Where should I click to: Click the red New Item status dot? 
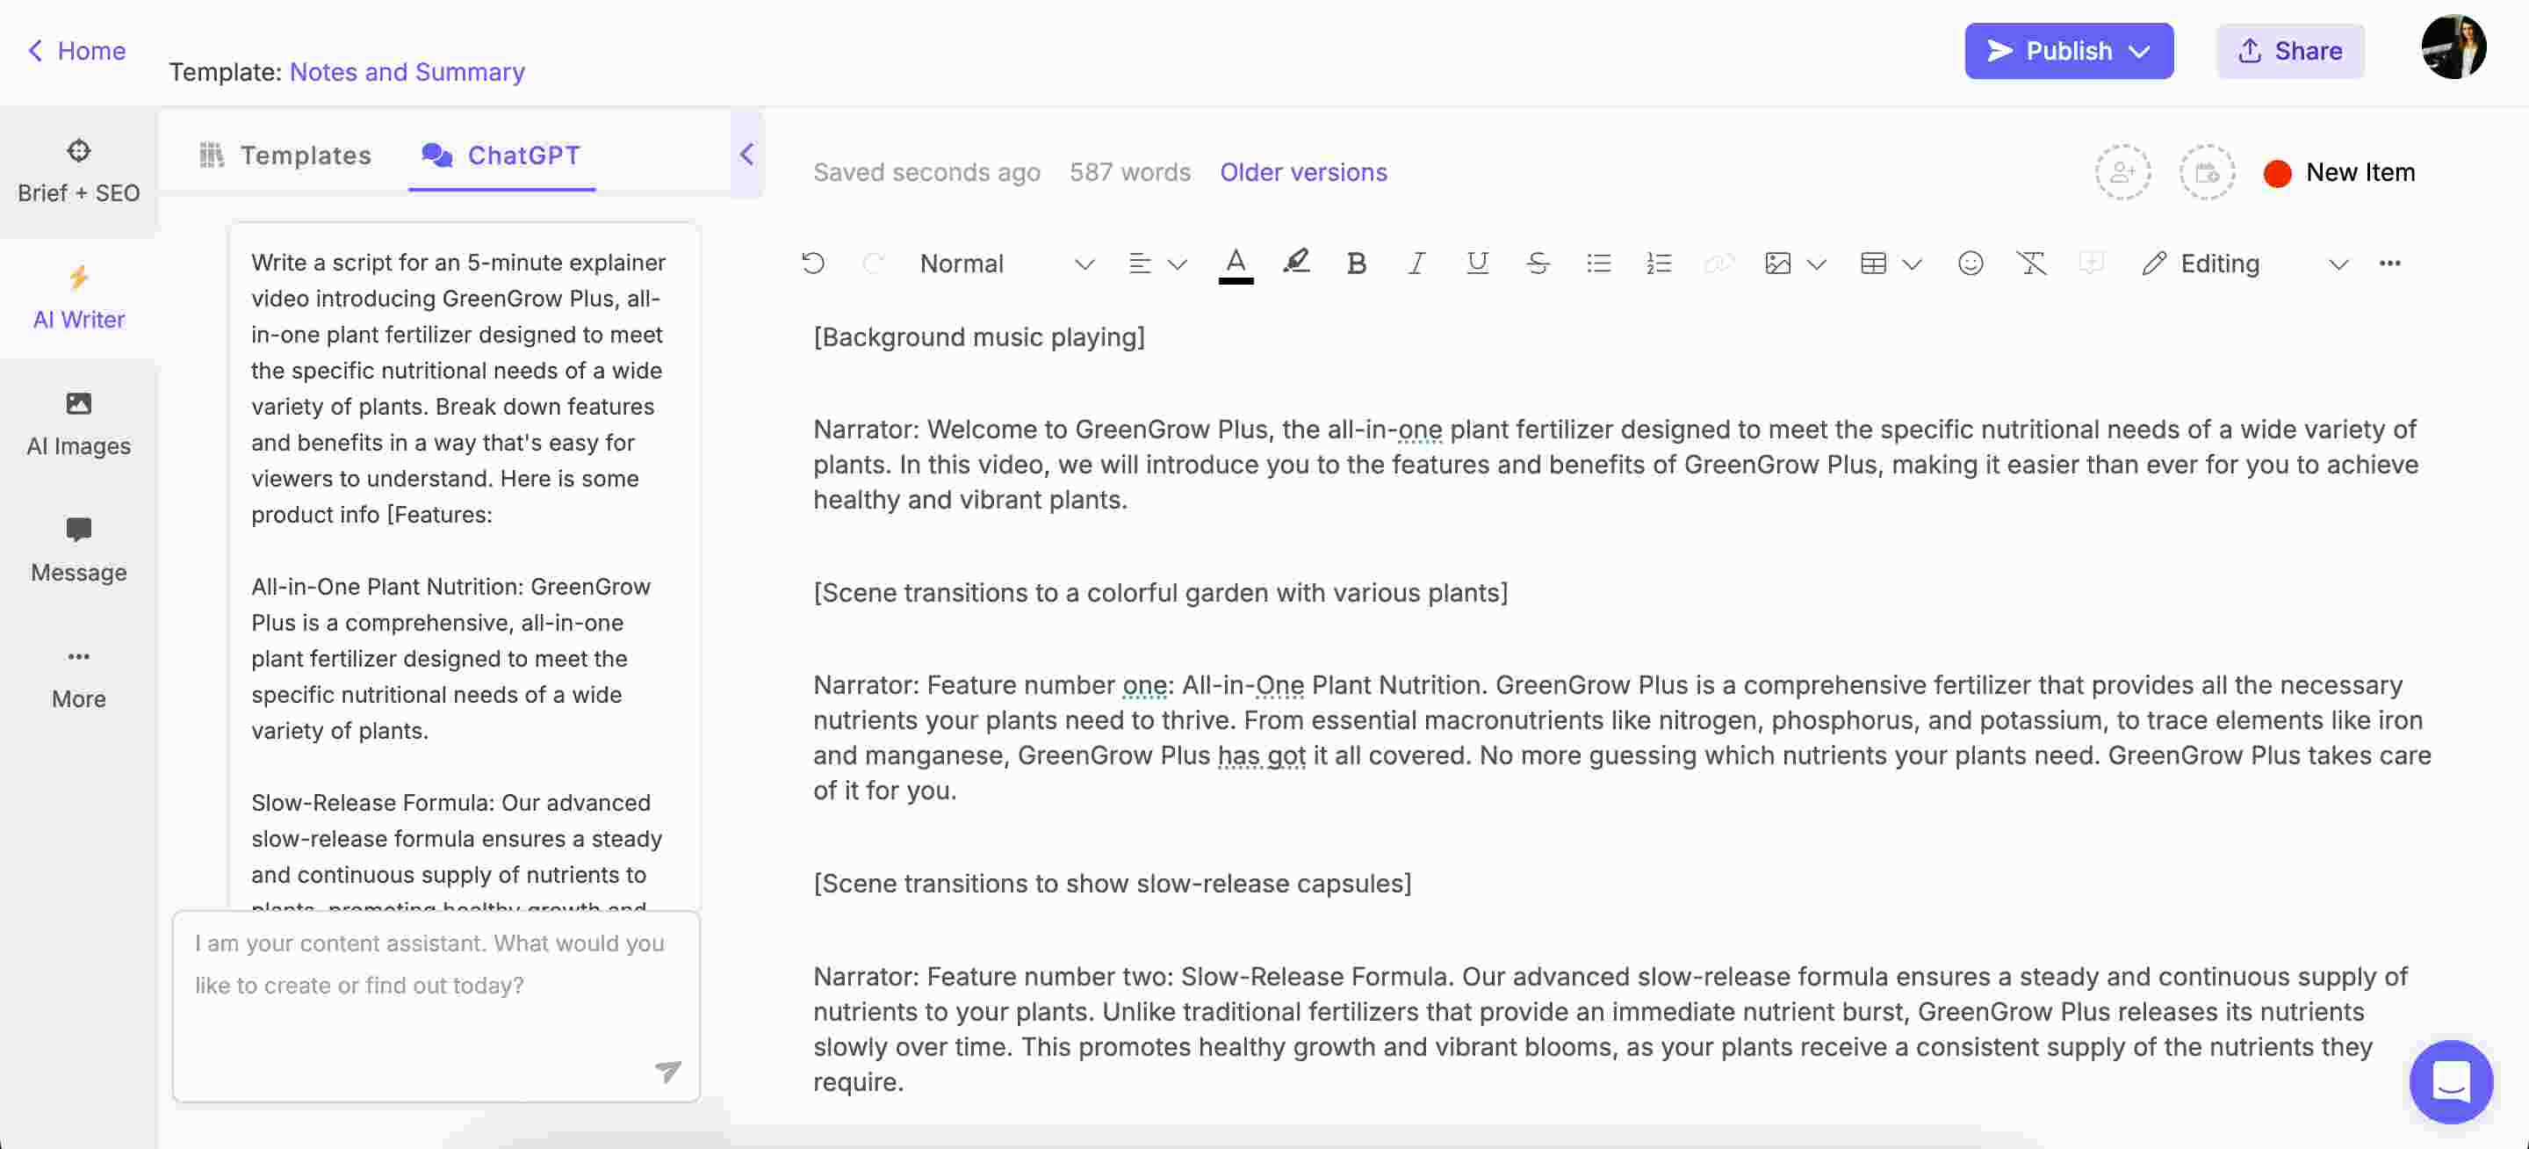click(x=2277, y=174)
